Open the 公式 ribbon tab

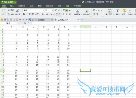click(32, 6)
